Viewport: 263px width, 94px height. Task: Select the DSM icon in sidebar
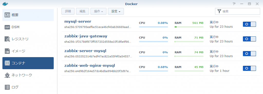[7, 27]
